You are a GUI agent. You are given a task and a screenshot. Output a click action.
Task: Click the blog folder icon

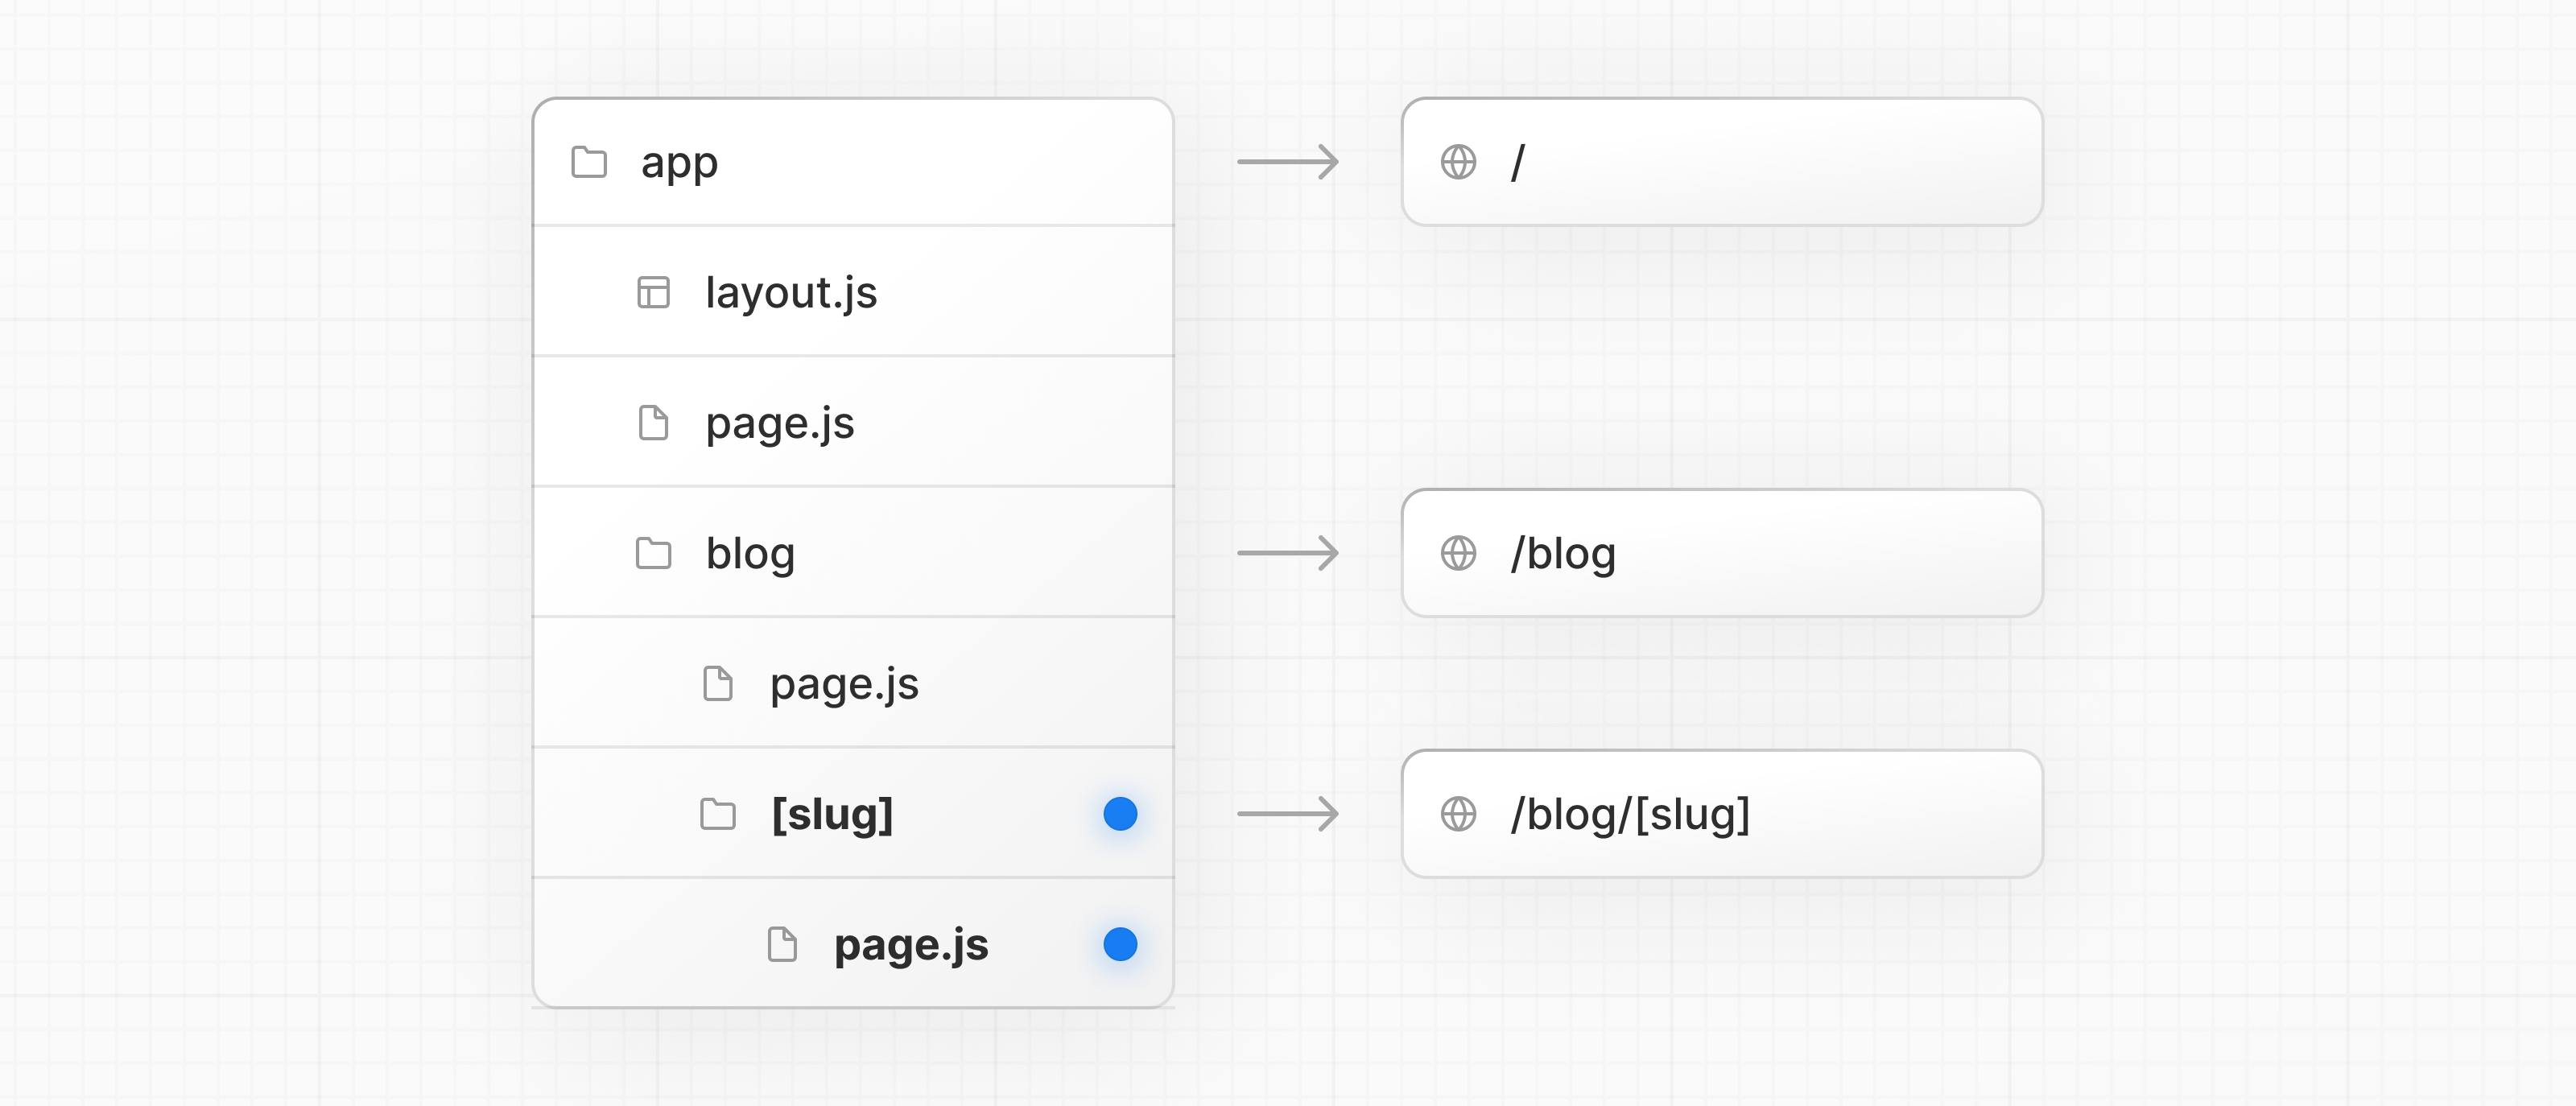point(653,553)
